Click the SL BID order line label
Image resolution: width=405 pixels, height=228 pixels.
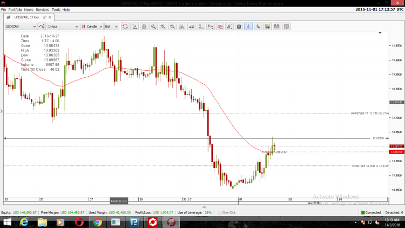coord(370,166)
